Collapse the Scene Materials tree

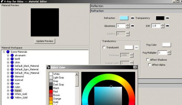point(4,52)
